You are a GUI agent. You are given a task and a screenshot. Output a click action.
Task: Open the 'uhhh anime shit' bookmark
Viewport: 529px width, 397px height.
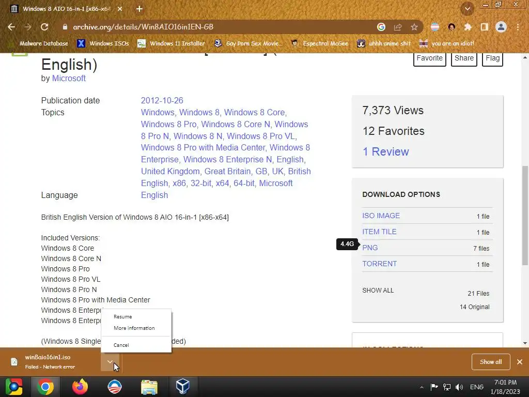click(384, 43)
